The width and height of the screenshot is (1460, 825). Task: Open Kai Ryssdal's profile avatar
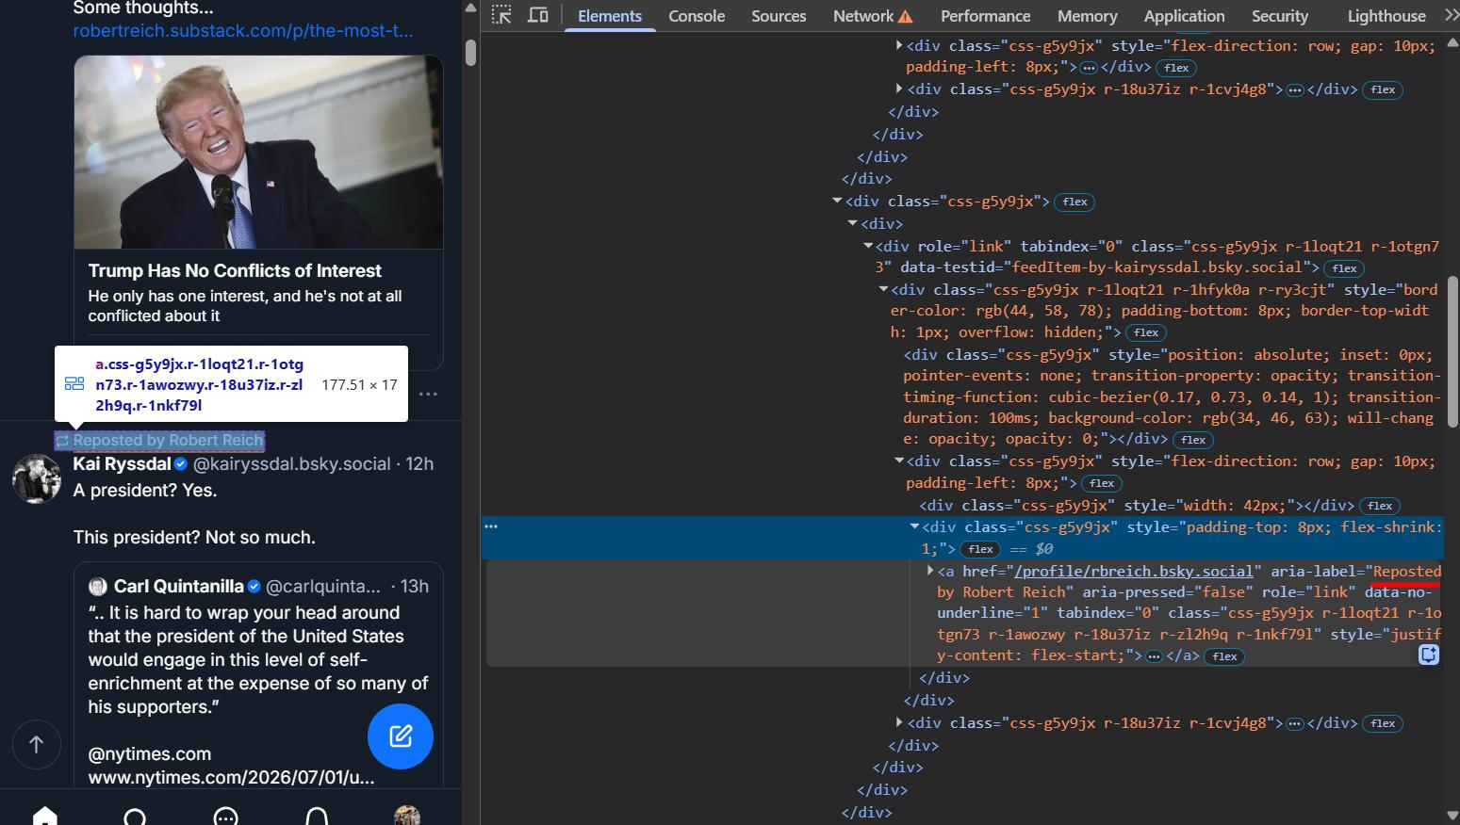click(x=37, y=479)
